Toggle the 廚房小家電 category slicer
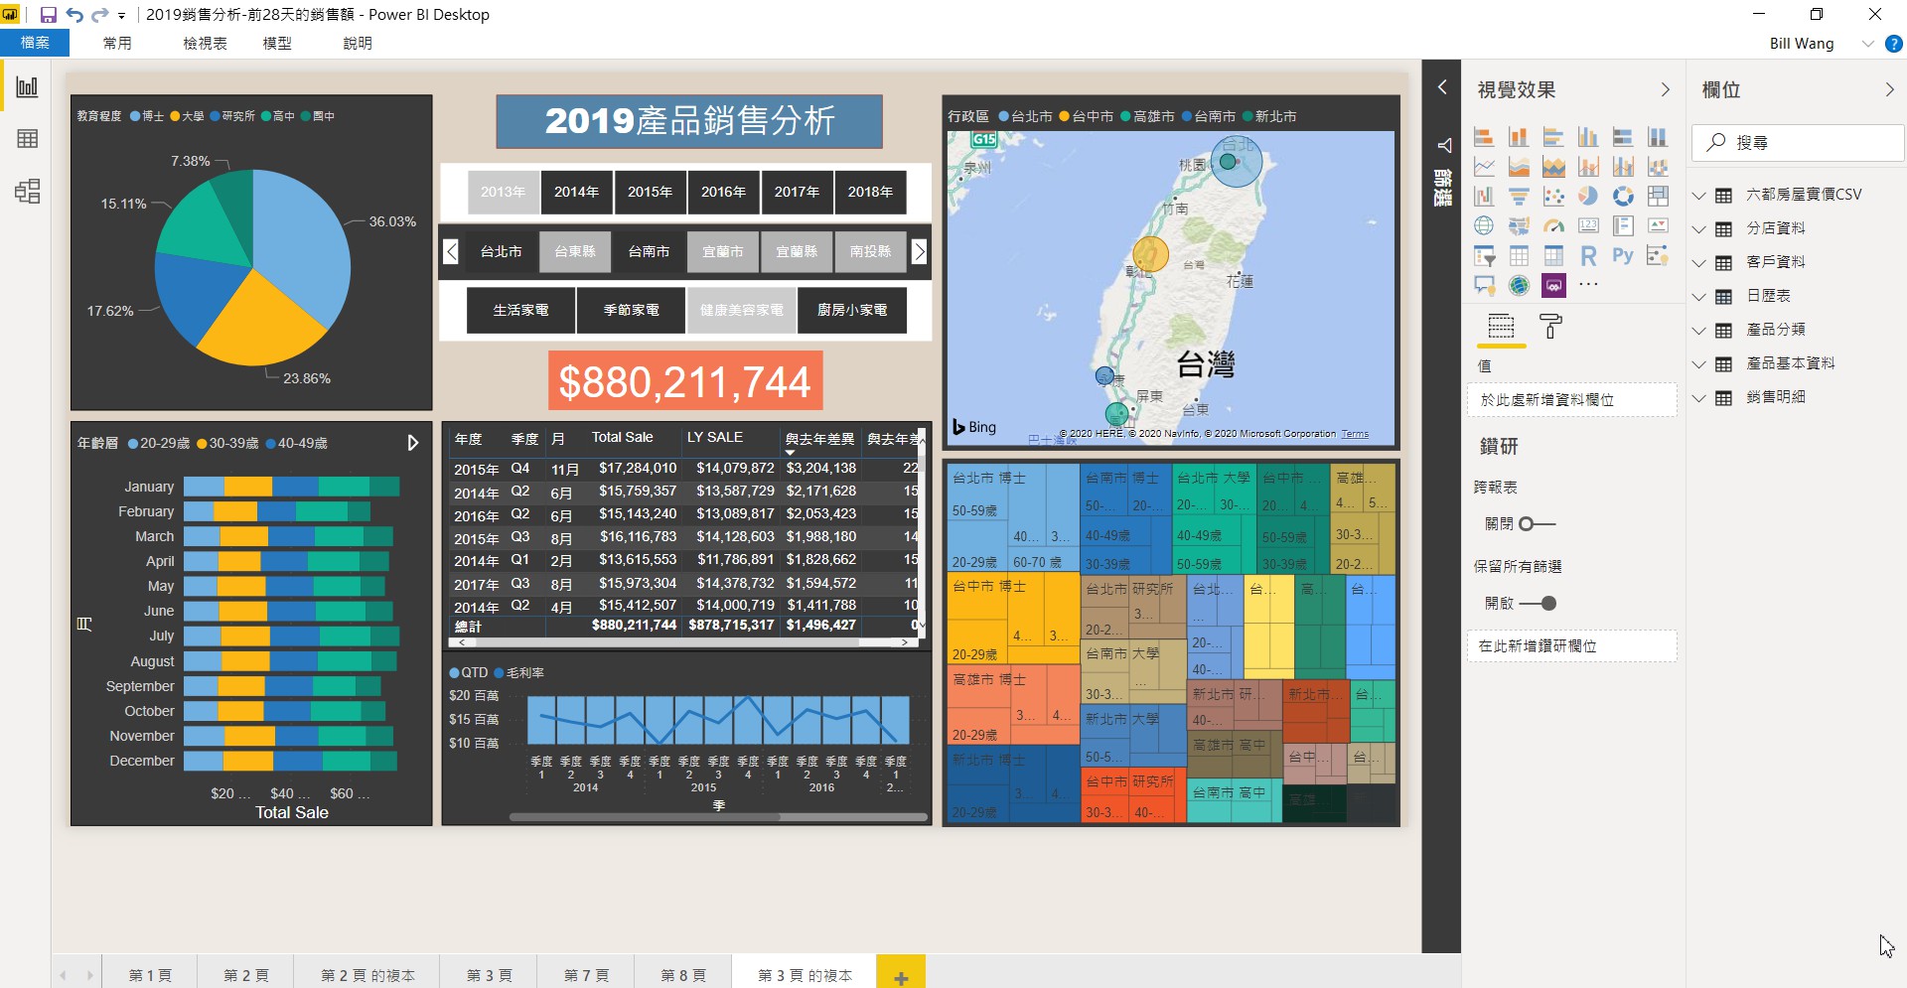The height and width of the screenshot is (988, 1907). coord(852,310)
